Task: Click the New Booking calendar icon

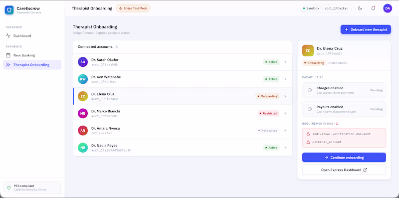Action: [8, 55]
